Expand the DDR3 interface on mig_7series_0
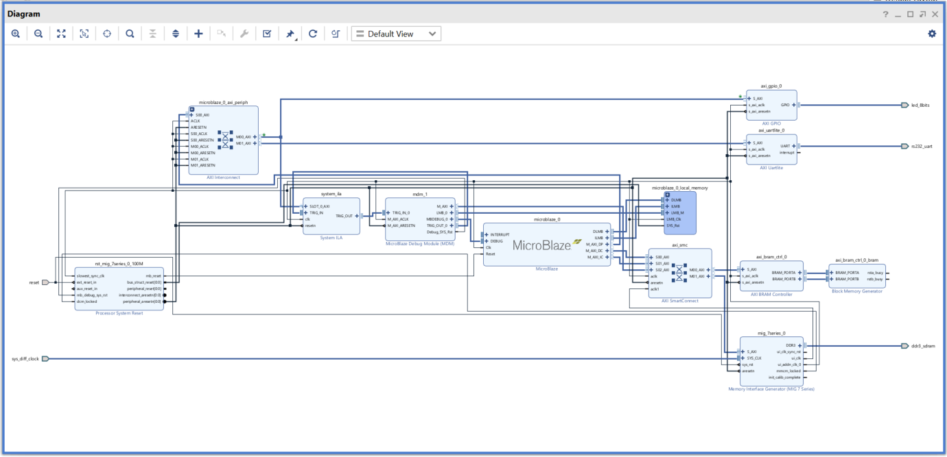This screenshot has width=947, height=457. tap(799, 345)
